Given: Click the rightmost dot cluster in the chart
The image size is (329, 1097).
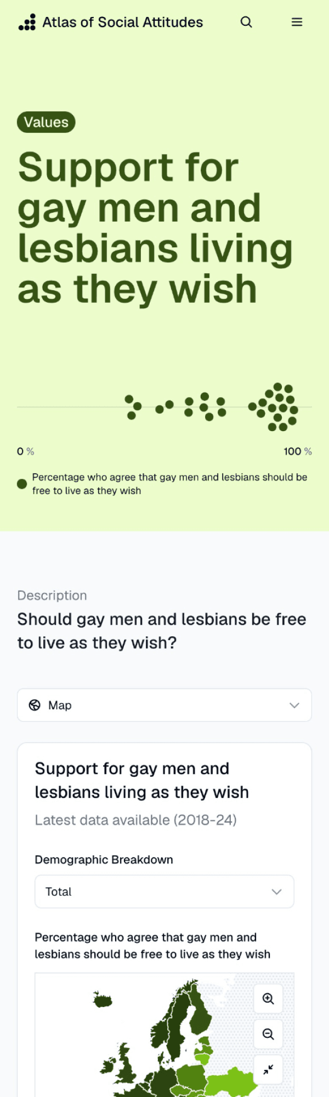Looking at the screenshot, I should point(273,406).
